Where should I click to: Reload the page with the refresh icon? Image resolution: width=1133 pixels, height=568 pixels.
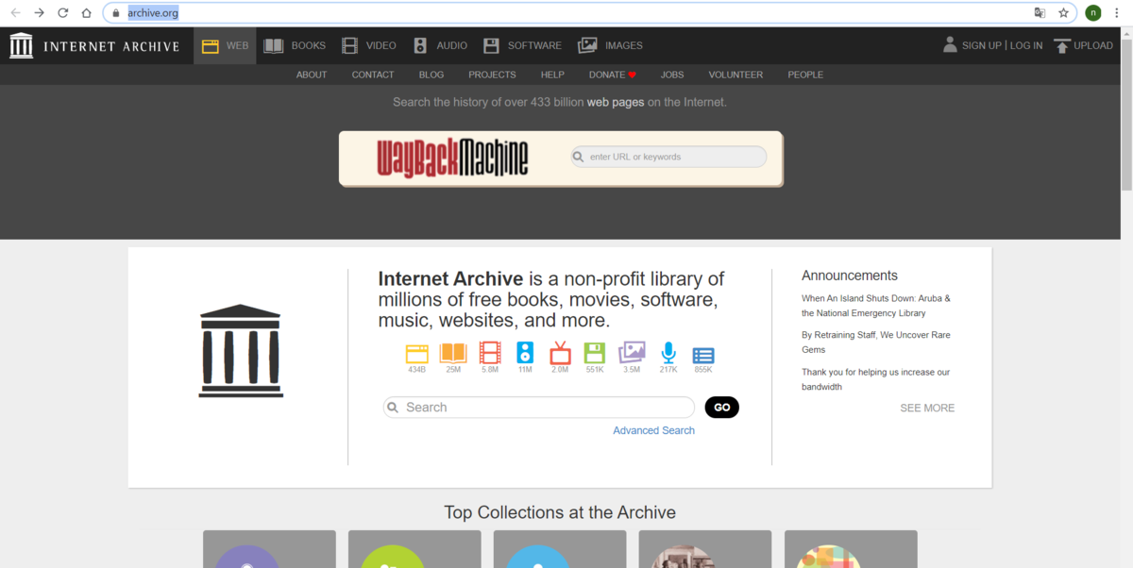click(x=63, y=13)
